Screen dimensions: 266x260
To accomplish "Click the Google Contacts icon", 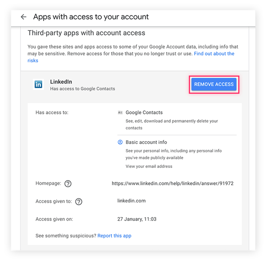I will pyautogui.click(x=120, y=113).
